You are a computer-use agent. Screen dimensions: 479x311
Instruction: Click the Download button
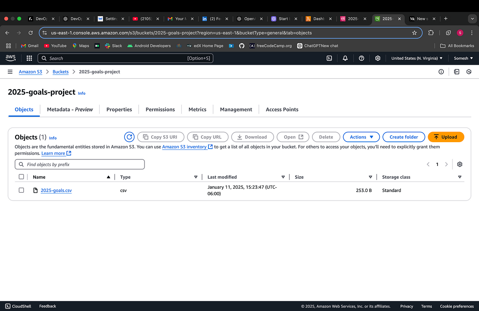253,137
